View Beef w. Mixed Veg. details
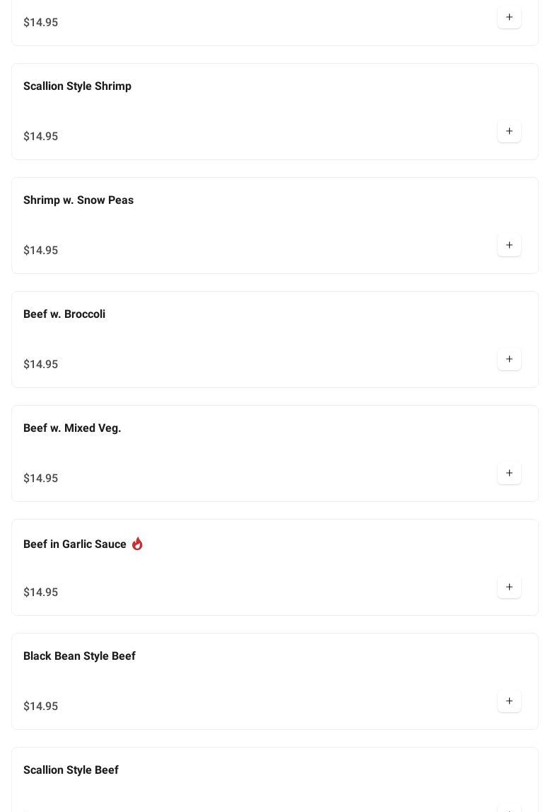 pyautogui.click(x=72, y=428)
